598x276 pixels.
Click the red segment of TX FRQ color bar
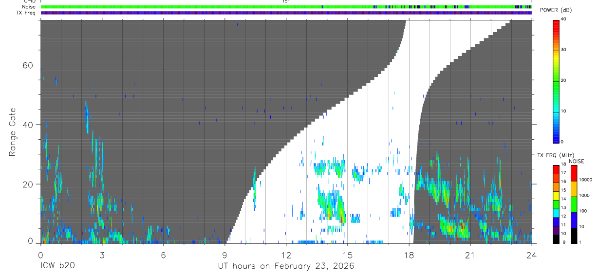(x=556, y=169)
